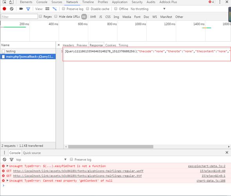231x196 pixels.
Task: Enable the Offline checkbox
Action: [x=116, y=9]
